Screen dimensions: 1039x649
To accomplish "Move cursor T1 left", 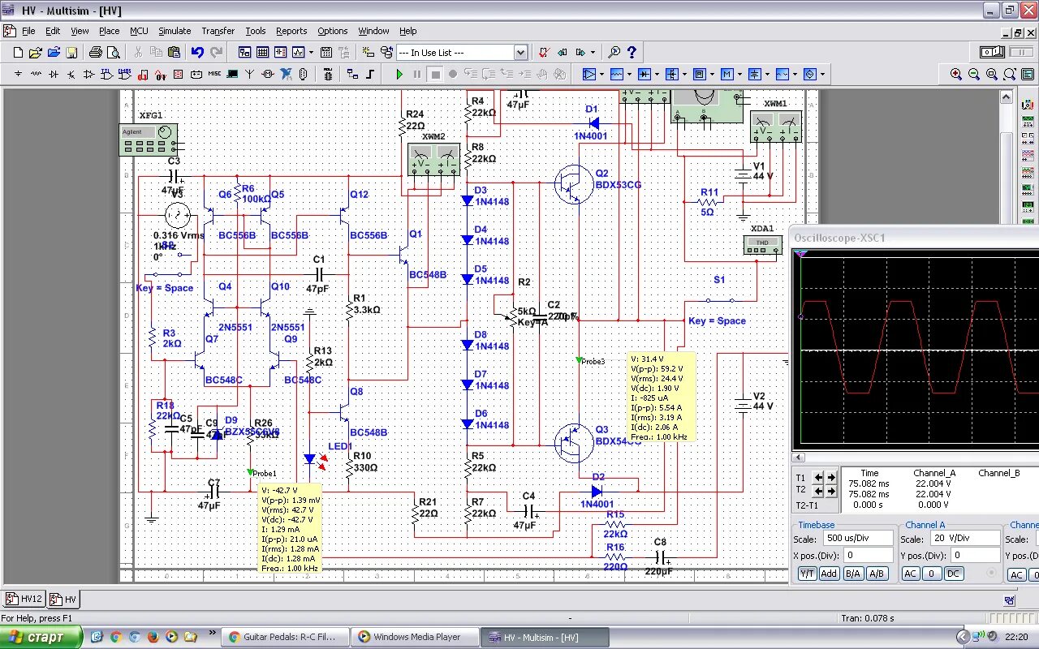I will pos(819,477).
